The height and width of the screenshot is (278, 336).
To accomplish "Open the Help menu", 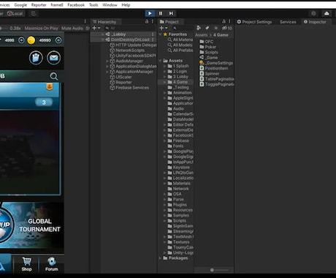I will tap(126, 5).
